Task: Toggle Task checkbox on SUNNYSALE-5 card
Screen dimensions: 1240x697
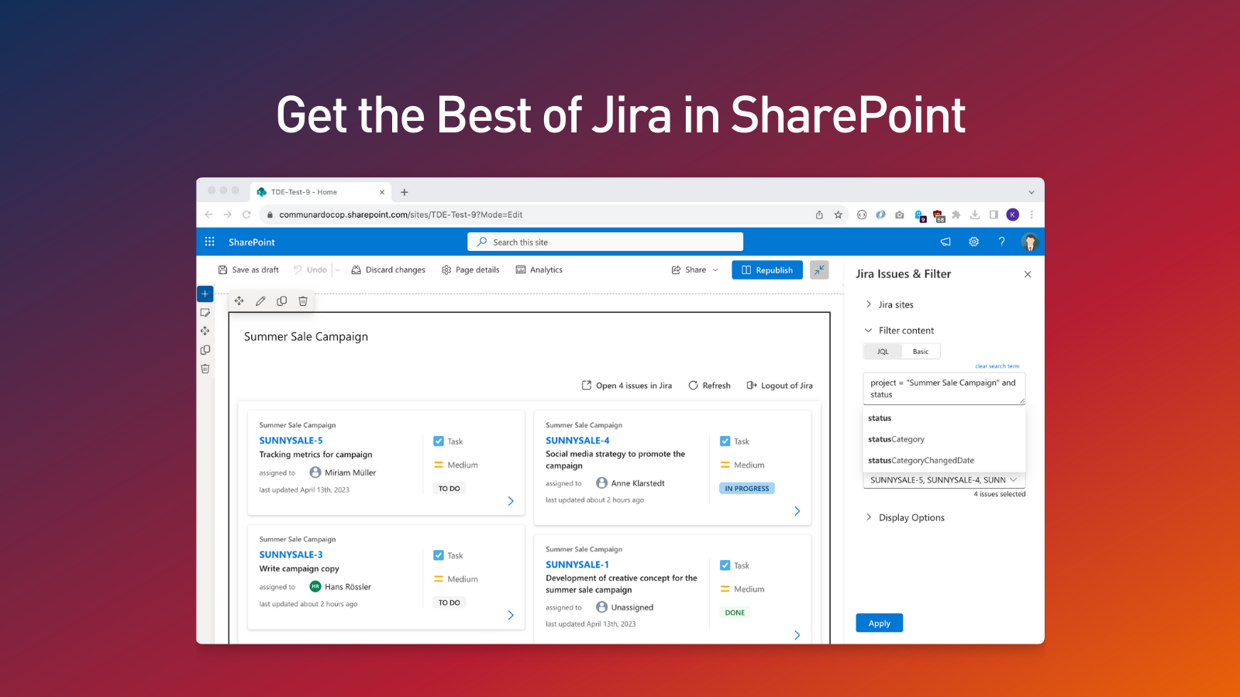Action: click(439, 441)
